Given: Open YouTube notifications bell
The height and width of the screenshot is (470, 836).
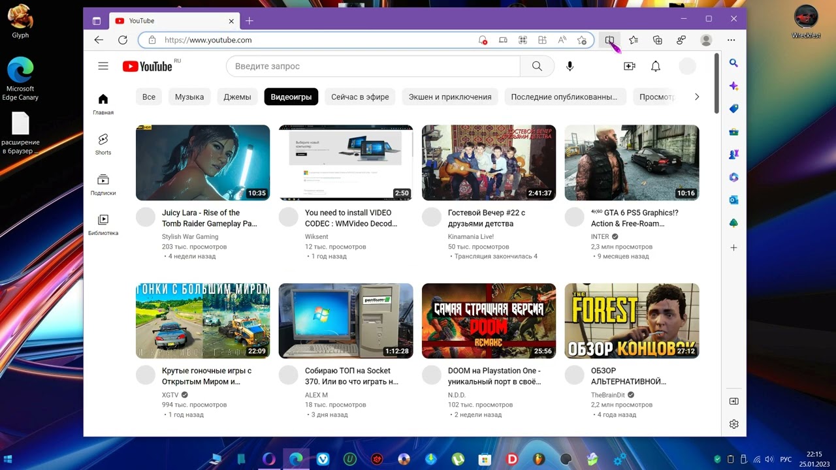Looking at the screenshot, I should [656, 66].
